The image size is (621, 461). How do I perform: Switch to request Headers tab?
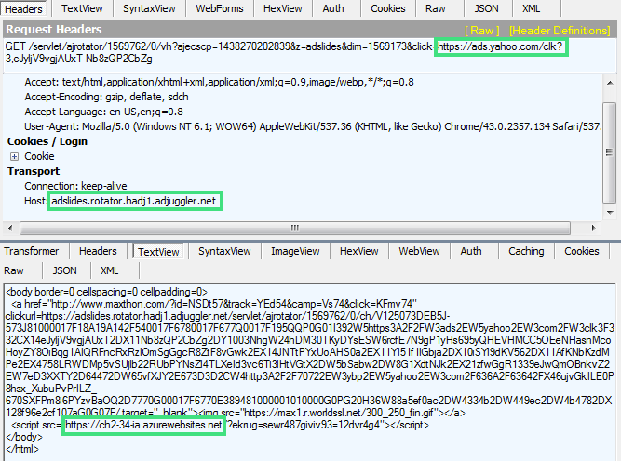[x=23, y=8]
